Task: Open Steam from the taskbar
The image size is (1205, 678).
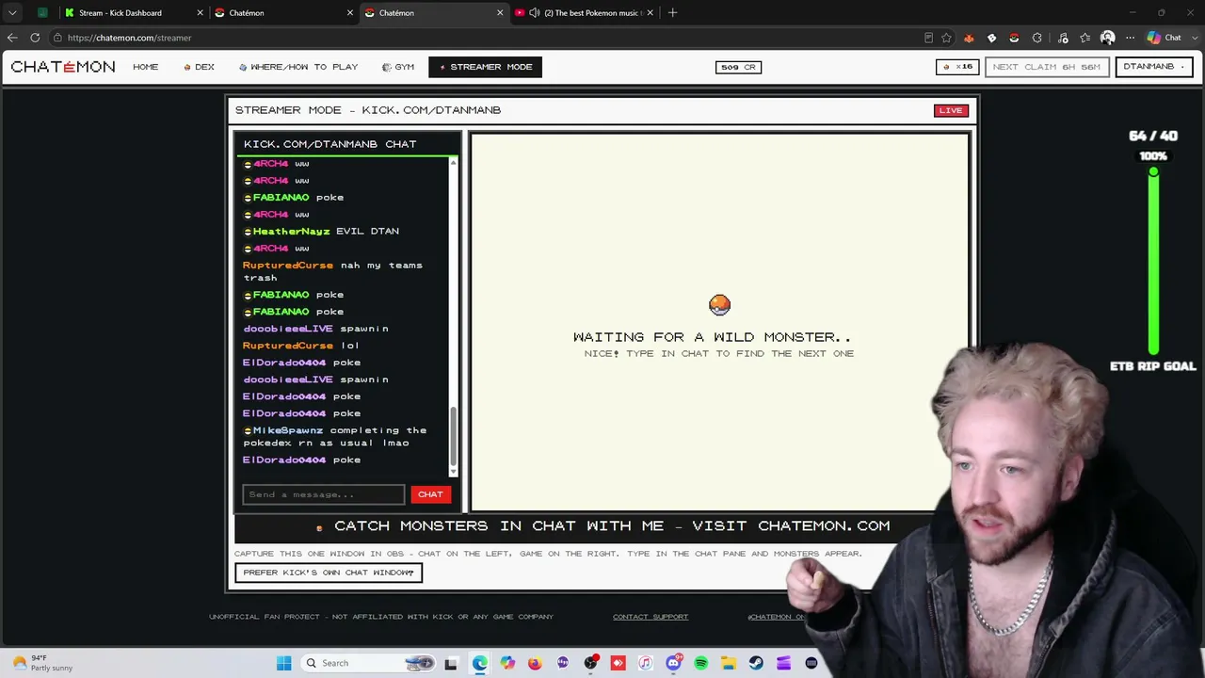Action: pos(756,663)
